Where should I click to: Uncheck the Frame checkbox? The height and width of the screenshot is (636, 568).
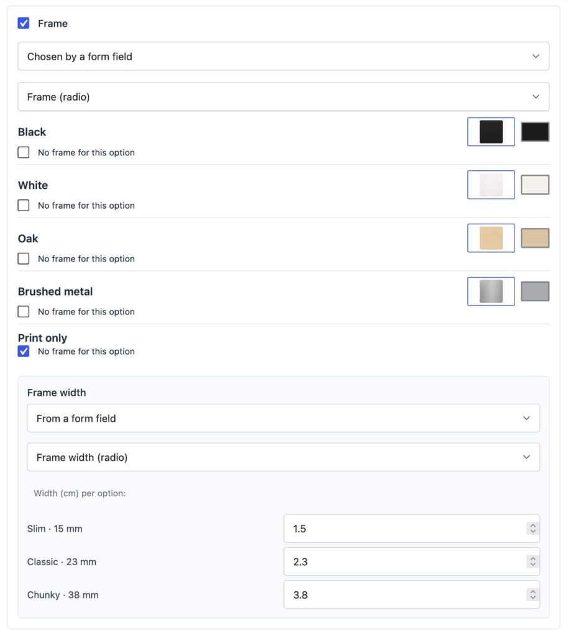(24, 23)
